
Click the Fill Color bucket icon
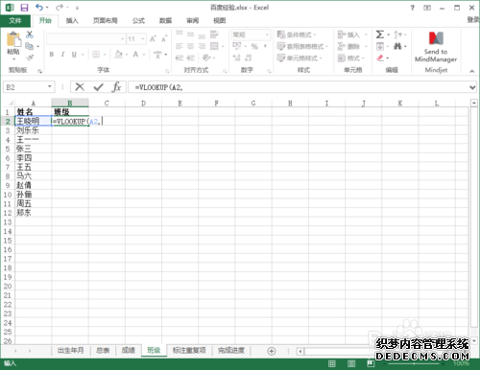[x=118, y=55]
